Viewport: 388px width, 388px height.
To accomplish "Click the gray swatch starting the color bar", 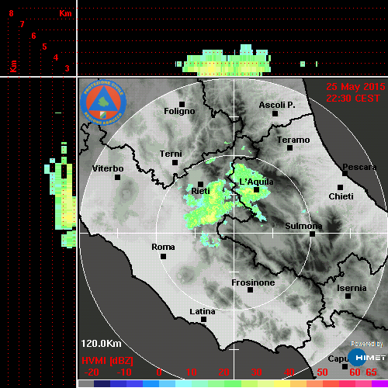I will coord(86,383).
